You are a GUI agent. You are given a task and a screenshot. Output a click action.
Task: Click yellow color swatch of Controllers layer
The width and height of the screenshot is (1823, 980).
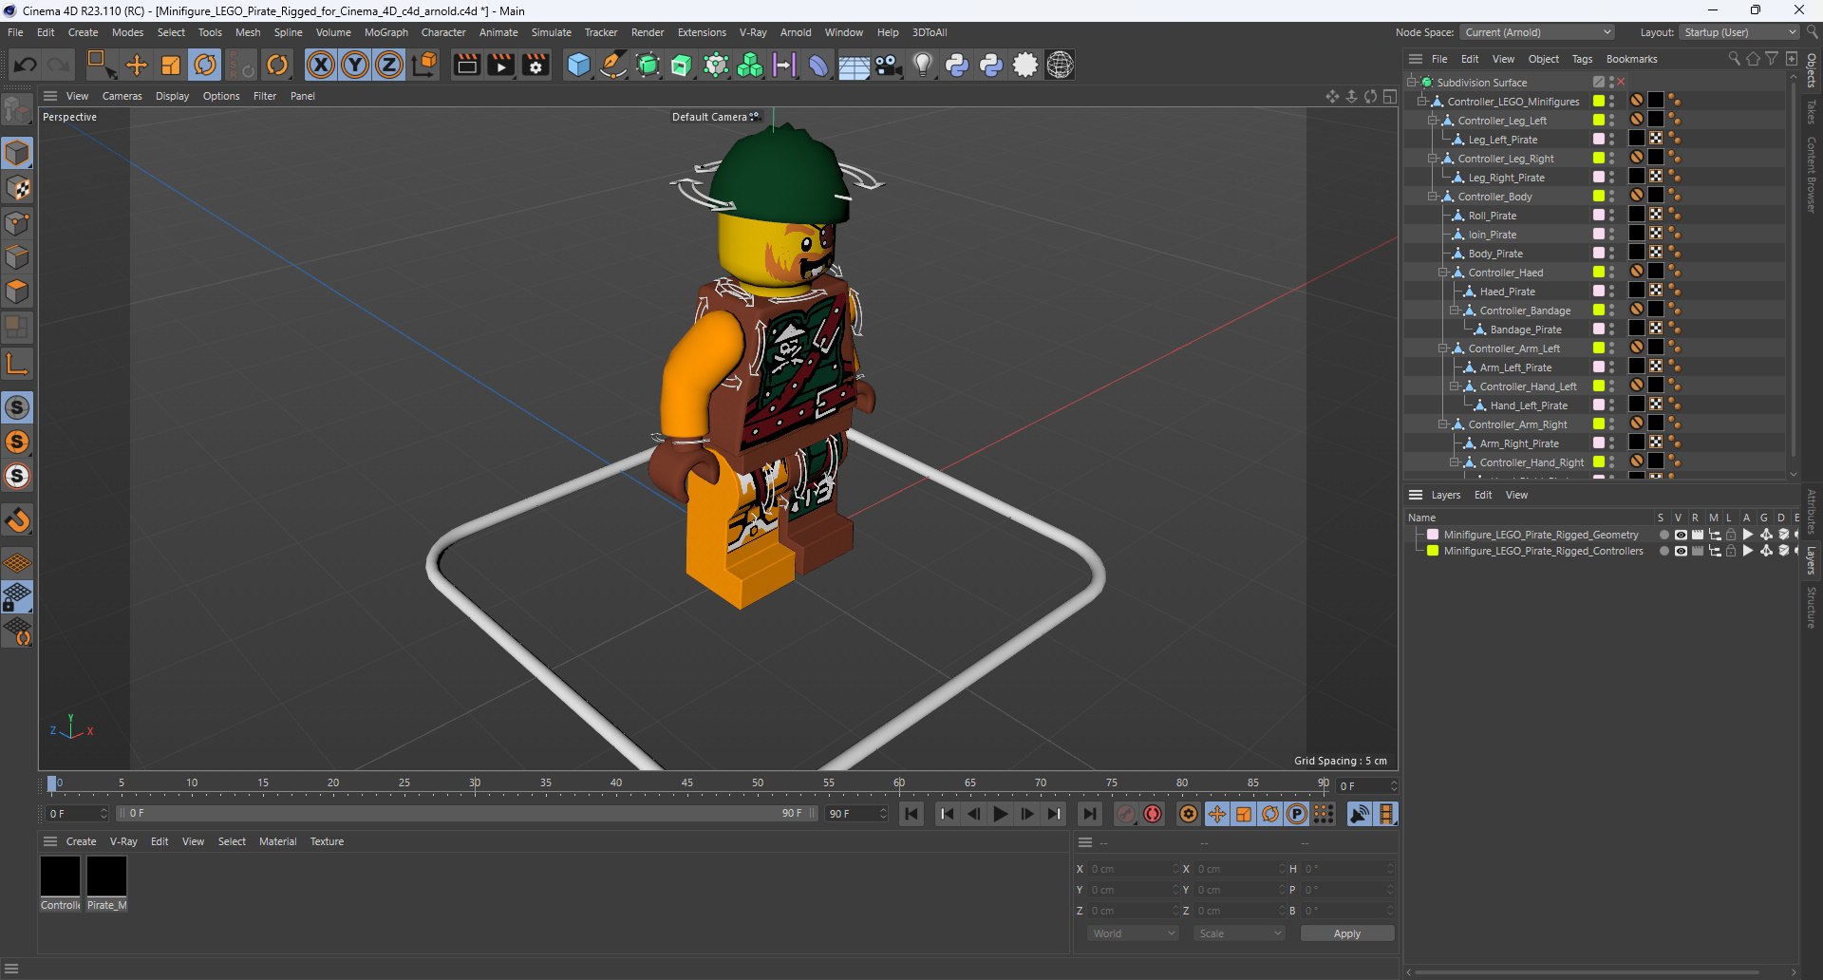pyautogui.click(x=1433, y=551)
